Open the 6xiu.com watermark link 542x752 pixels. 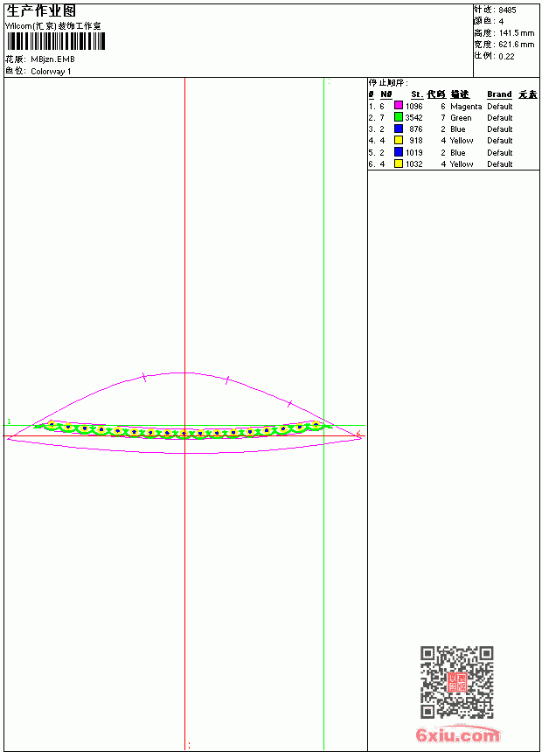point(457,735)
